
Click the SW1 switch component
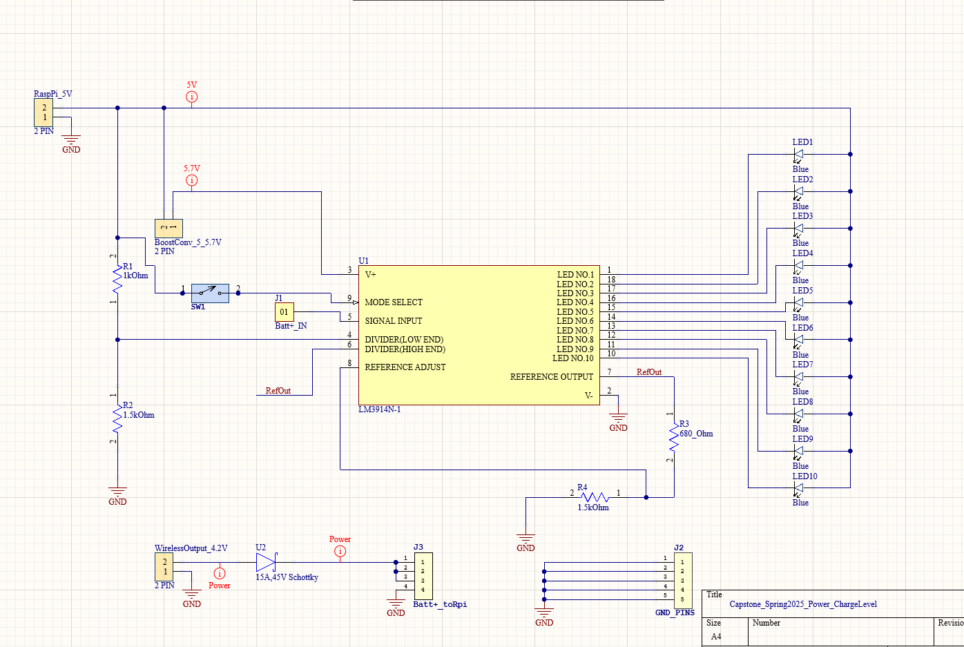[x=210, y=293]
